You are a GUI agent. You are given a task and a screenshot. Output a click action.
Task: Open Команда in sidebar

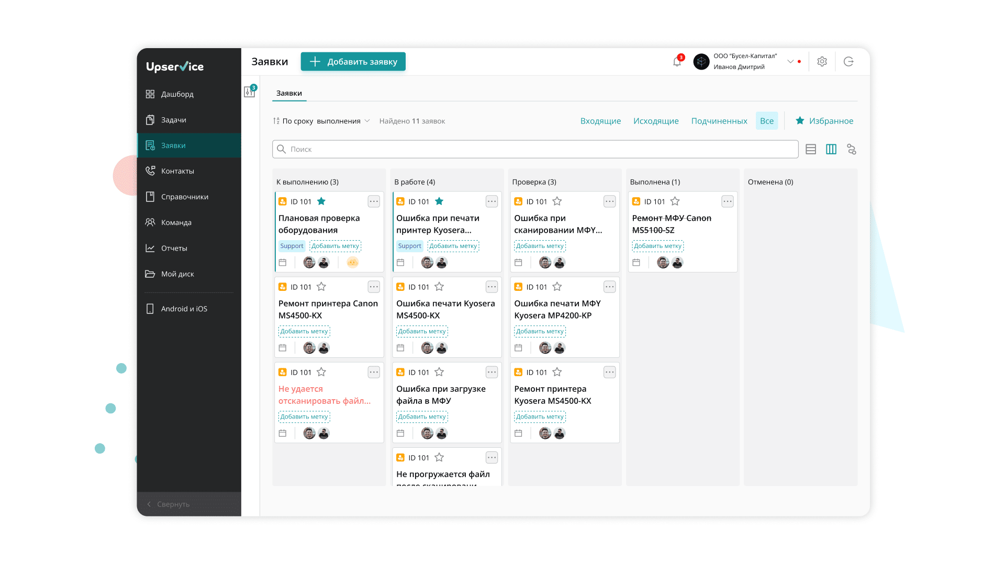pyautogui.click(x=189, y=222)
